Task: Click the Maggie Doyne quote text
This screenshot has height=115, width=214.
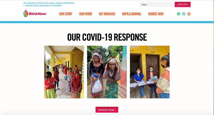Action: (x=49, y=4)
